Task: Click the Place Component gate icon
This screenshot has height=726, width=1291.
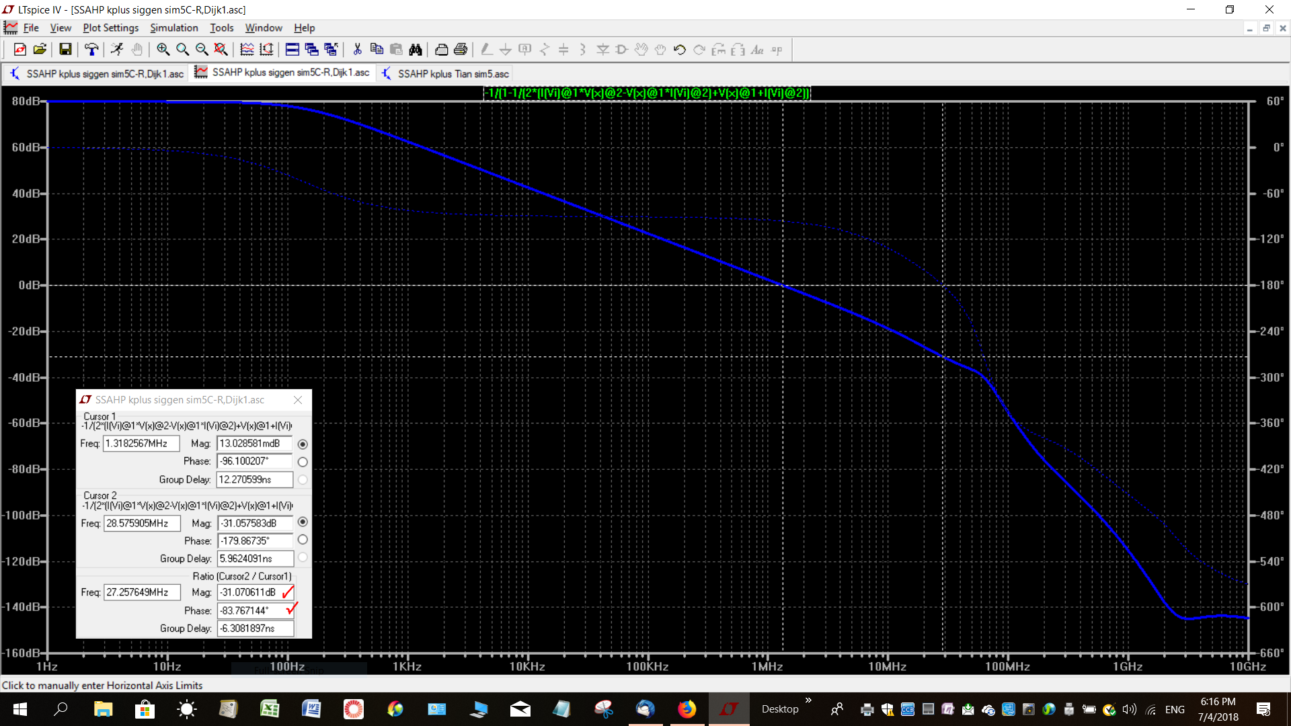Action: [x=621, y=49]
